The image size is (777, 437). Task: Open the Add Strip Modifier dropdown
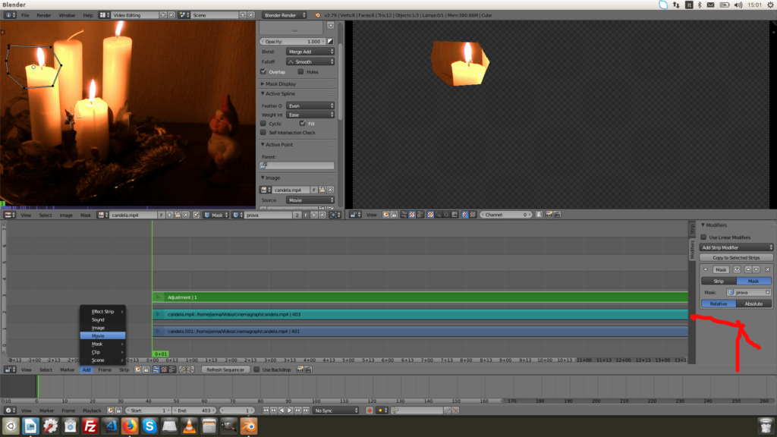[x=736, y=247]
